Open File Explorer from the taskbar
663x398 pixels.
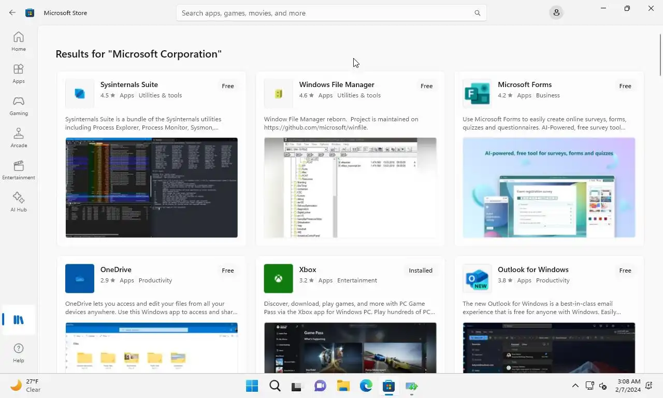coord(343,386)
